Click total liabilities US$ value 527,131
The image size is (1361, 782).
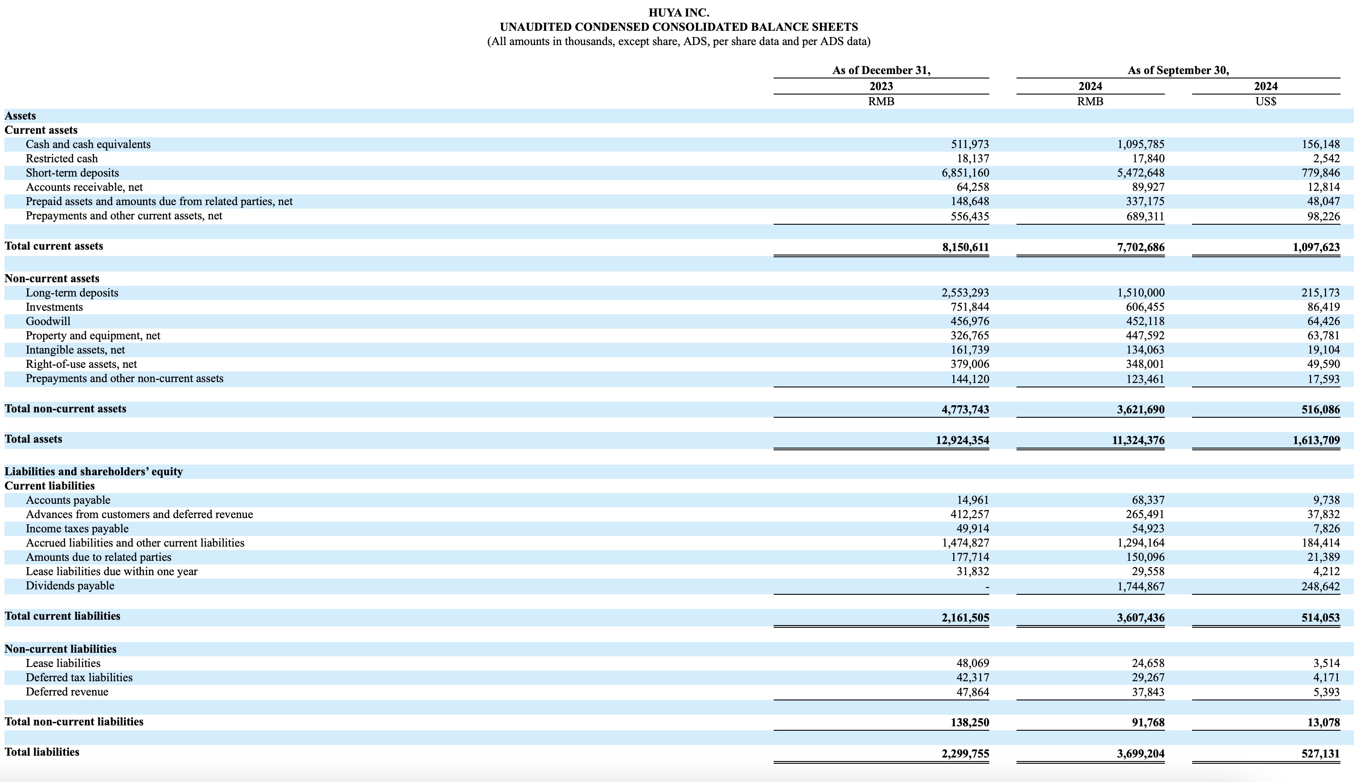[1320, 753]
